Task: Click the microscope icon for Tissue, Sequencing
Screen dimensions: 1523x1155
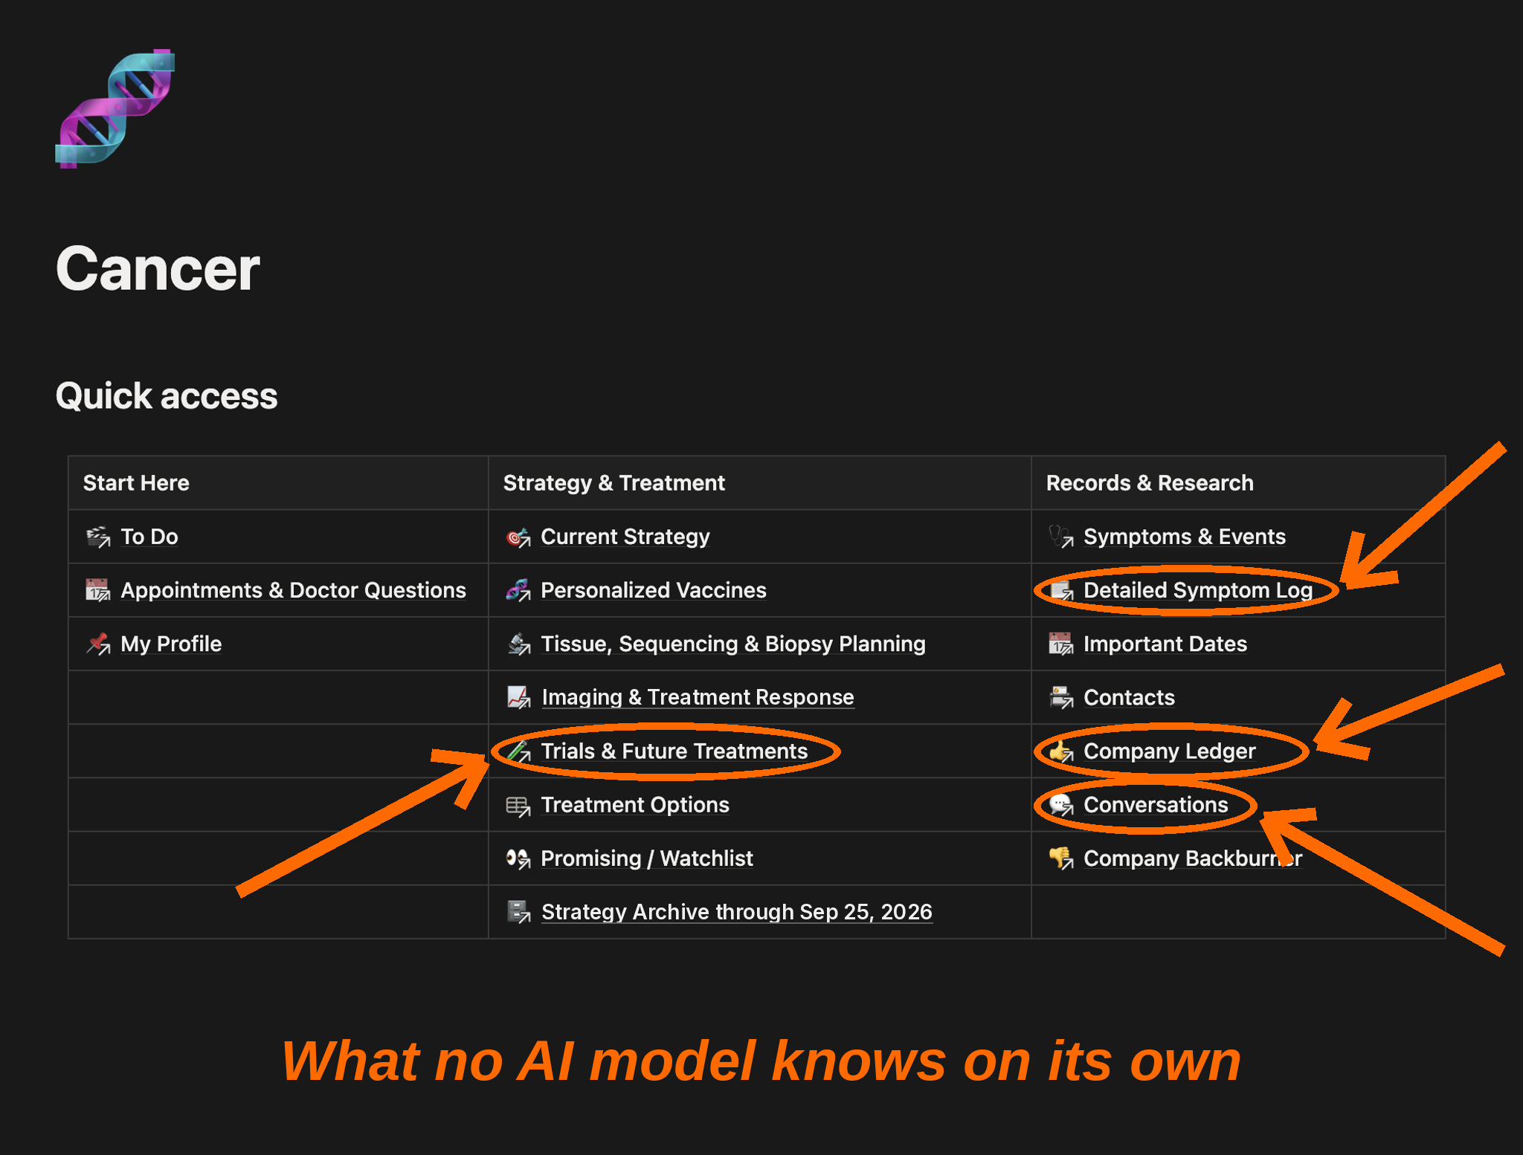Action: 518,644
